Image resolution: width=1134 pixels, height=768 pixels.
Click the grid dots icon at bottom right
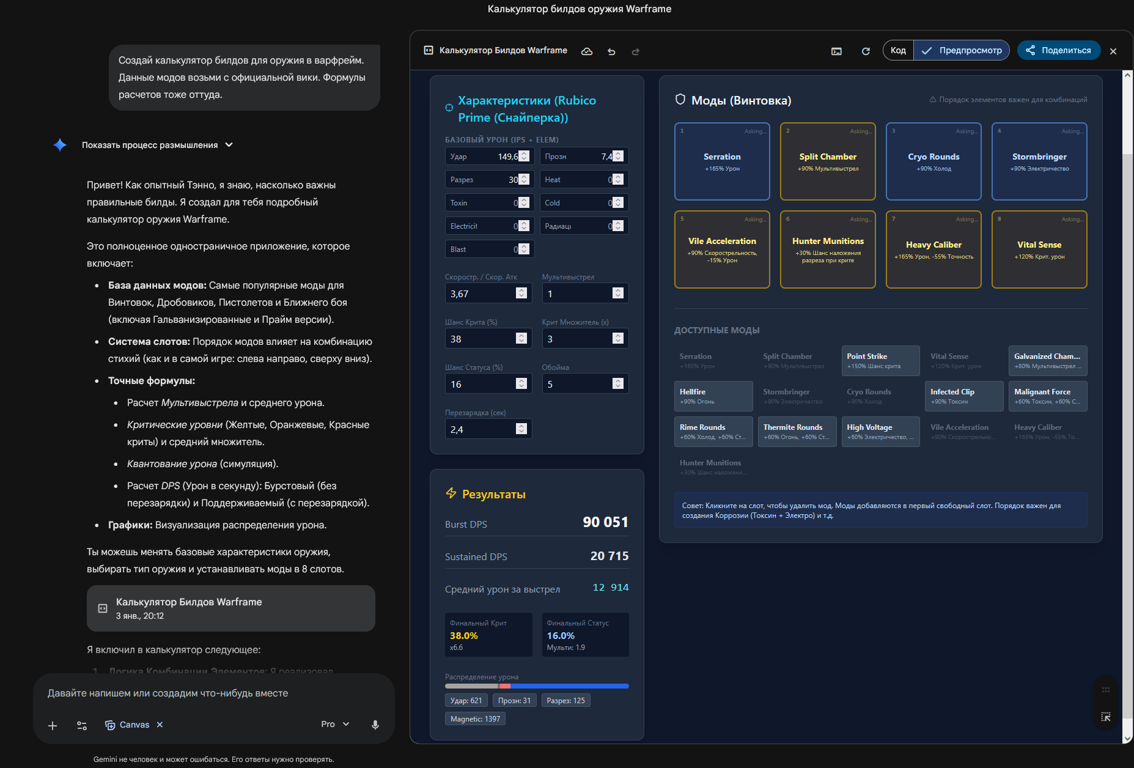click(x=1106, y=690)
